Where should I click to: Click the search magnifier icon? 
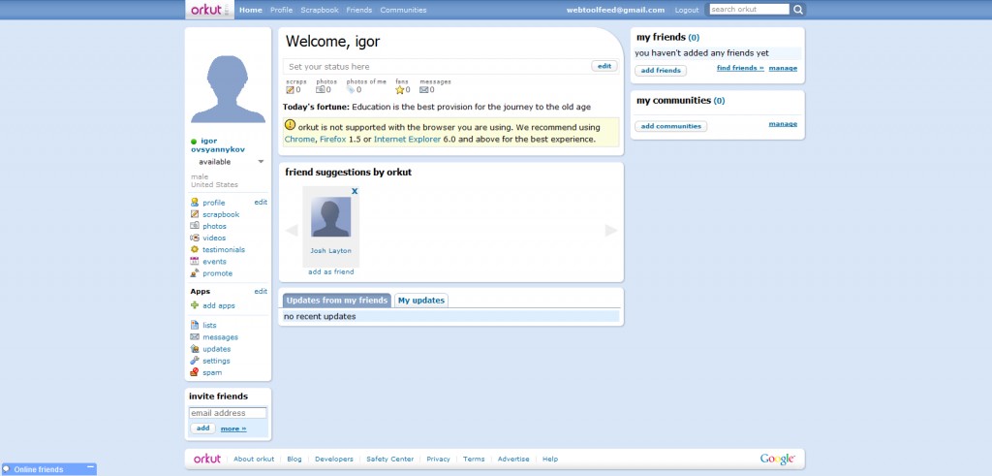[798, 10]
